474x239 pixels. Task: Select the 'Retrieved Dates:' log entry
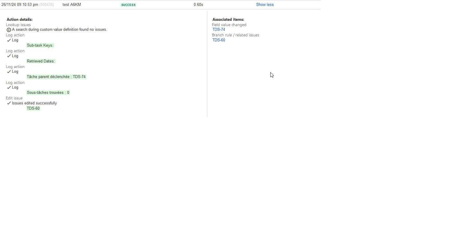[x=41, y=61]
